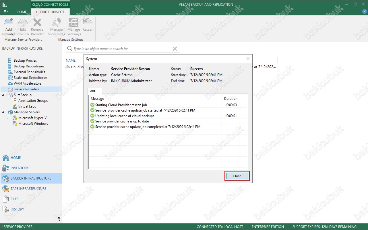368x230 pixels.
Task: Select the CLOUD CONNECT ribbon tab
Action: pos(50,12)
